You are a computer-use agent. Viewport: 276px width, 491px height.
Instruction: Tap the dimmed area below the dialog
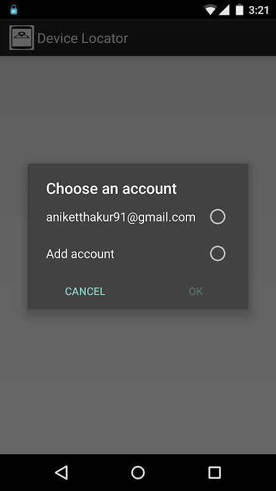(138, 381)
